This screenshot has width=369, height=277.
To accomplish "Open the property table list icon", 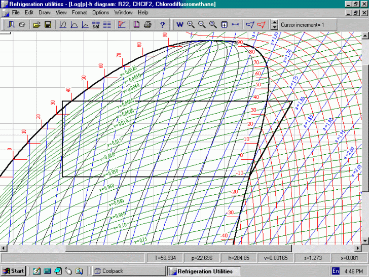I will coord(107,24).
